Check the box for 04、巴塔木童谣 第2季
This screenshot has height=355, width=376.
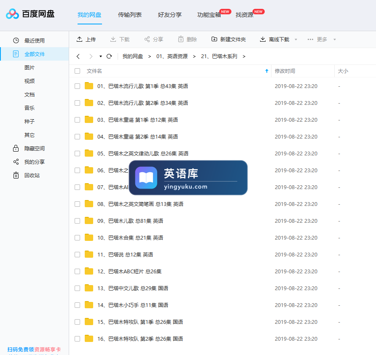click(x=77, y=136)
